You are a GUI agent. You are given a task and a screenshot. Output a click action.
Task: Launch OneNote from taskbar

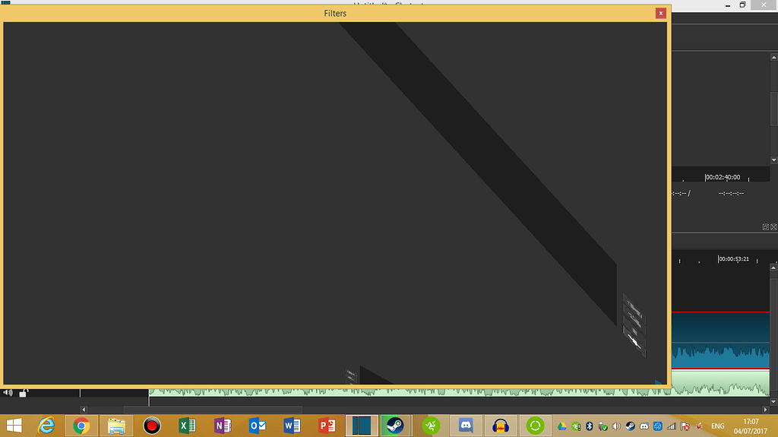pos(223,426)
